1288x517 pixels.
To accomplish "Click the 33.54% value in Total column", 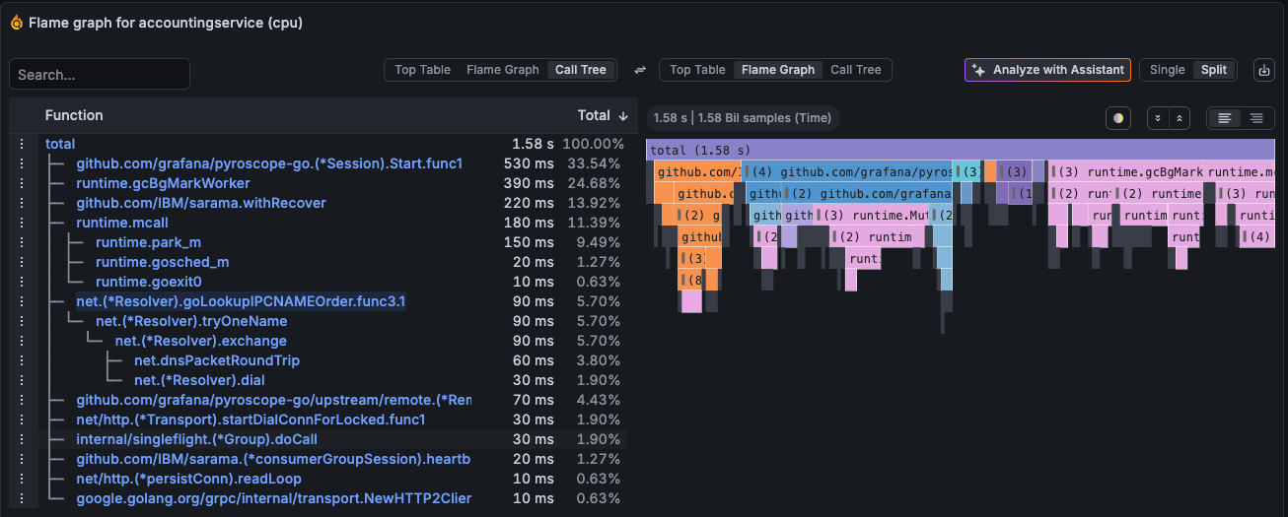I will click(596, 163).
